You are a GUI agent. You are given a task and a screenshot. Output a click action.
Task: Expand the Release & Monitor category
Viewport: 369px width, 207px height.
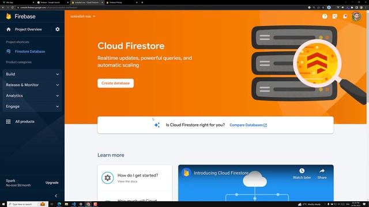[32, 85]
